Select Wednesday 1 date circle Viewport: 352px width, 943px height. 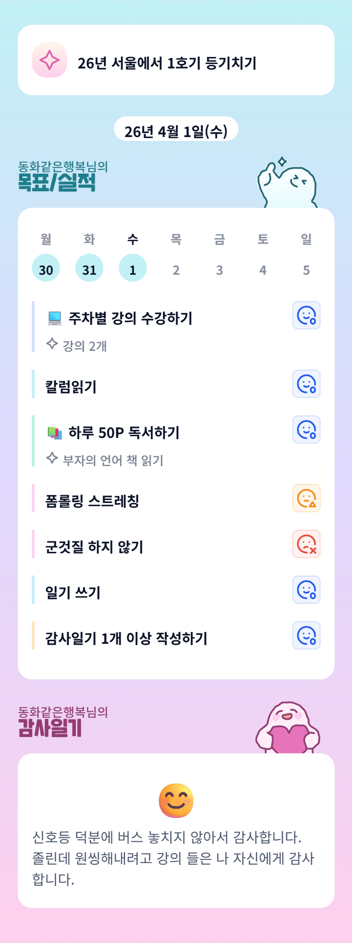133,268
